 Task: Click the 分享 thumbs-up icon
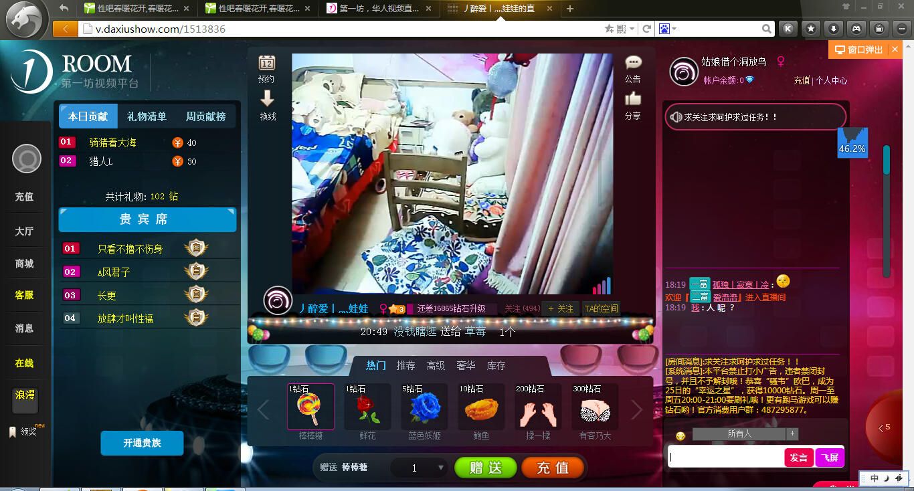[633, 99]
